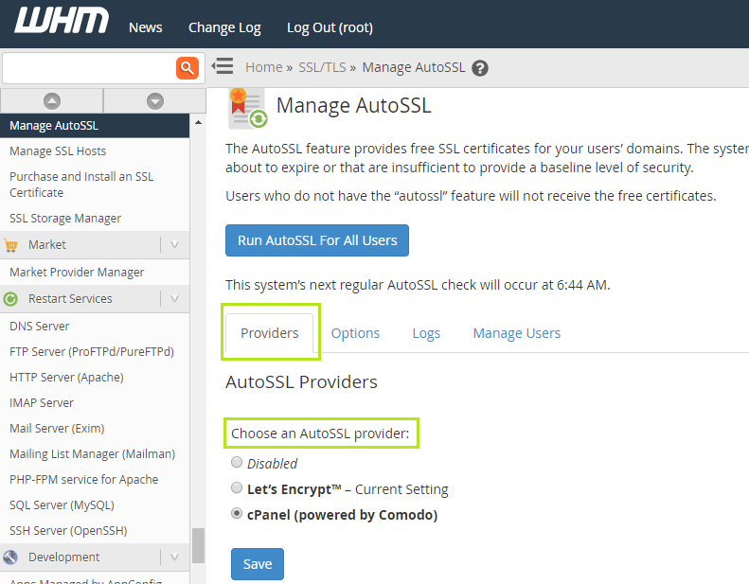Viewport: 749px width, 584px height.
Task: Click the sidebar vertical scrollbar thumb
Action: pyautogui.click(x=198, y=546)
